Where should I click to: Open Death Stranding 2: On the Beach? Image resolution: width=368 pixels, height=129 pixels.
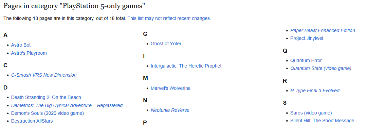pyautogui.click(x=46, y=98)
